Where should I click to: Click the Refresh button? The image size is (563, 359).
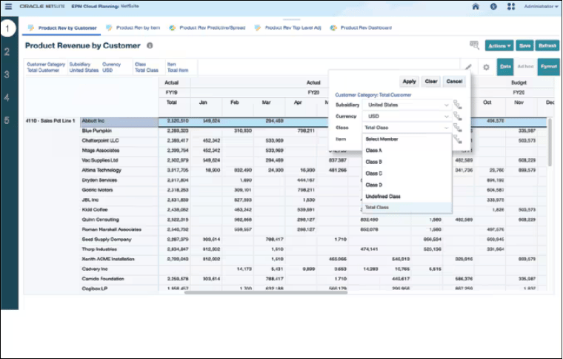point(547,46)
